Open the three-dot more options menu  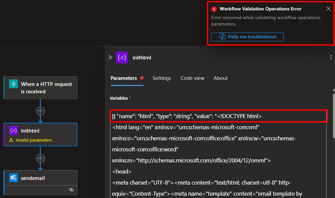(331, 57)
